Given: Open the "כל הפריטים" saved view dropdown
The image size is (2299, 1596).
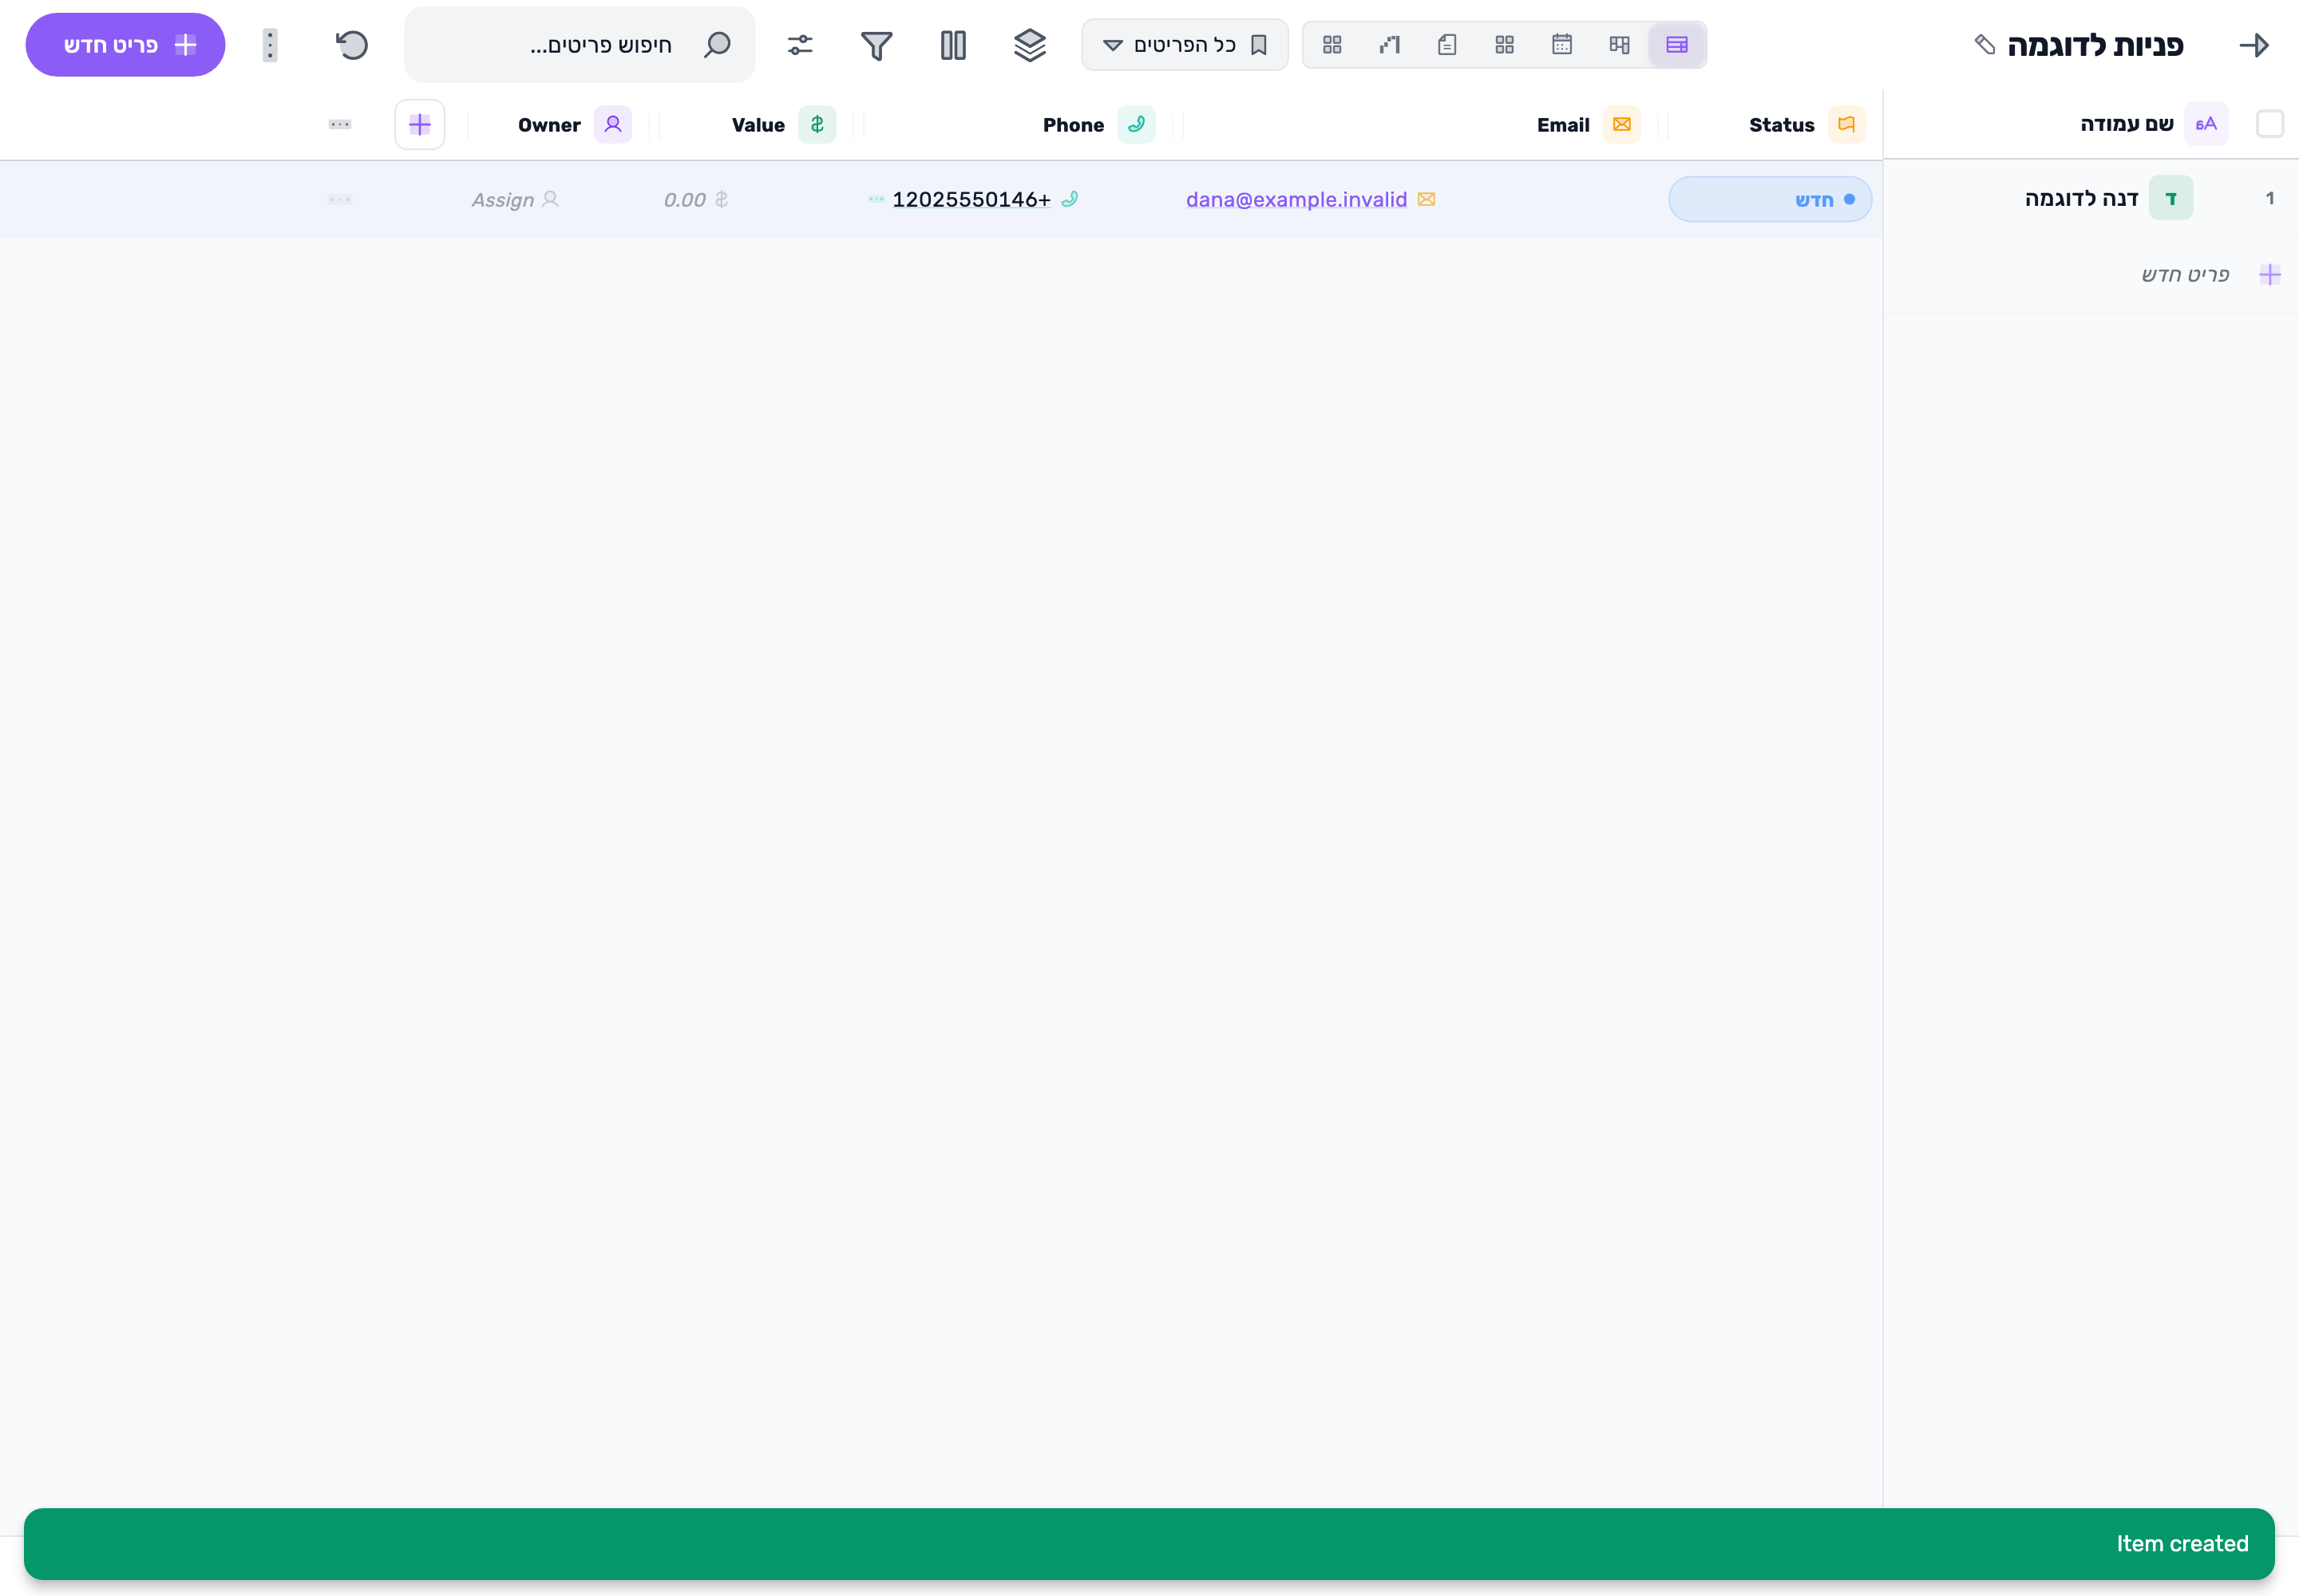Looking at the screenshot, I should [x=1185, y=45].
